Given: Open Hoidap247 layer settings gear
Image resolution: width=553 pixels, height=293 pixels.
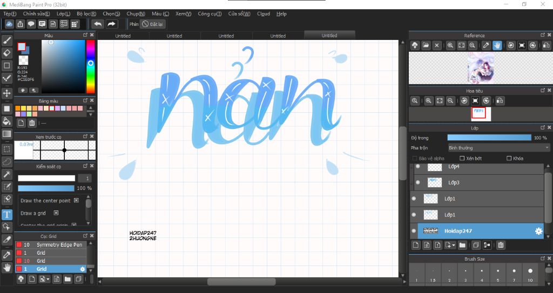Looking at the screenshot, I should pyautogui.click(x=538, y=231).
